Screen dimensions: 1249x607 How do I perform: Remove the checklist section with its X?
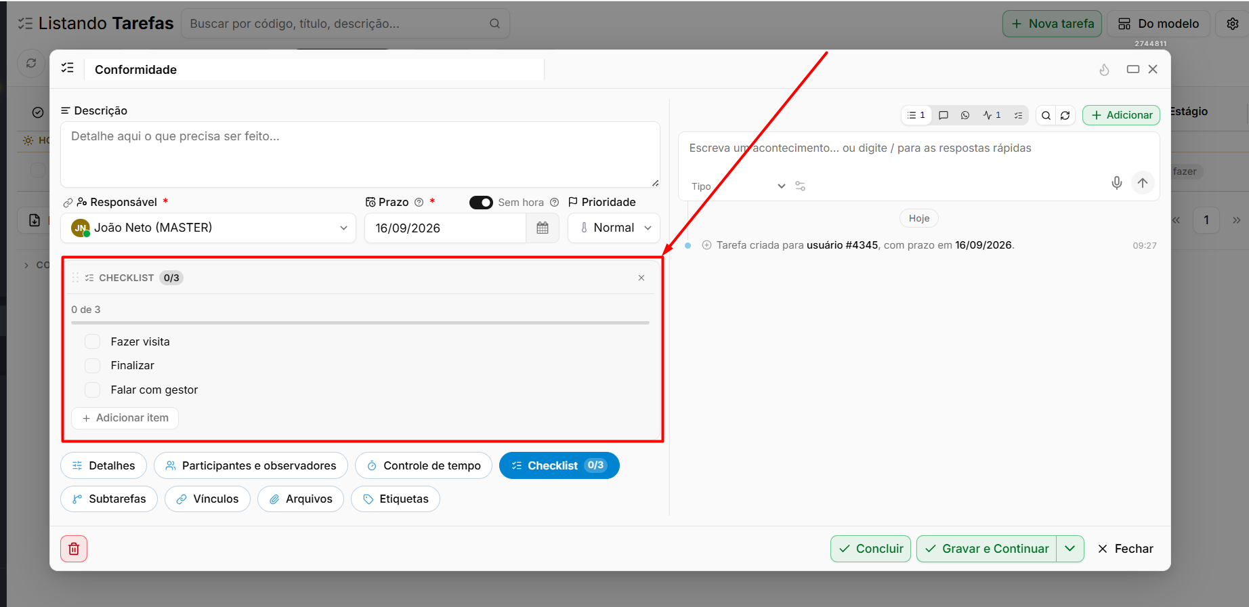tap(641, 278)
